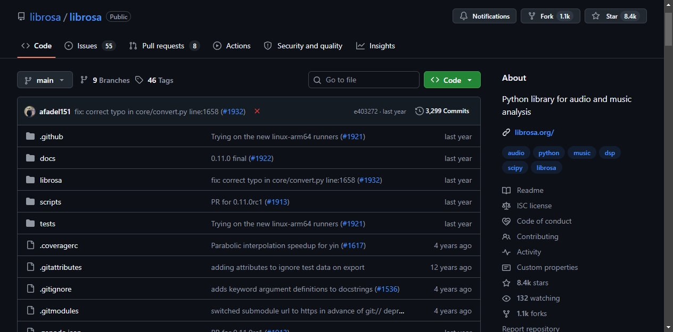Click the tag icon next to 46 Tags
This screenshot has width=673, height=332.
point(139,80)
